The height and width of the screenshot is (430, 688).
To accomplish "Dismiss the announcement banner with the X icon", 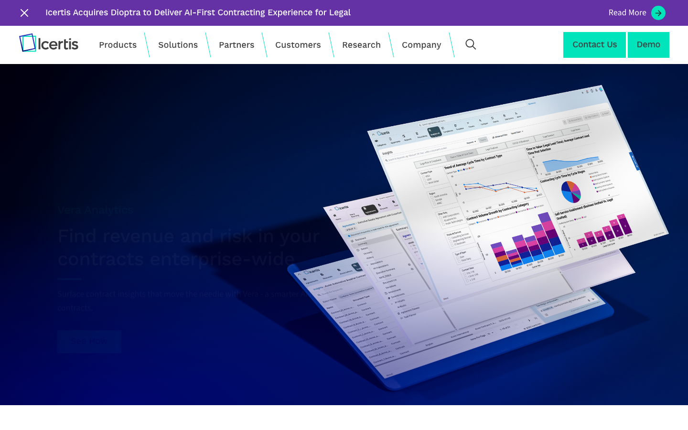I will 24,13.
